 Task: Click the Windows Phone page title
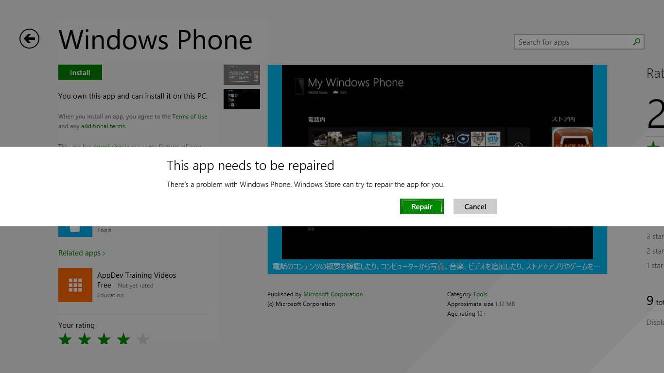[156, 40]
